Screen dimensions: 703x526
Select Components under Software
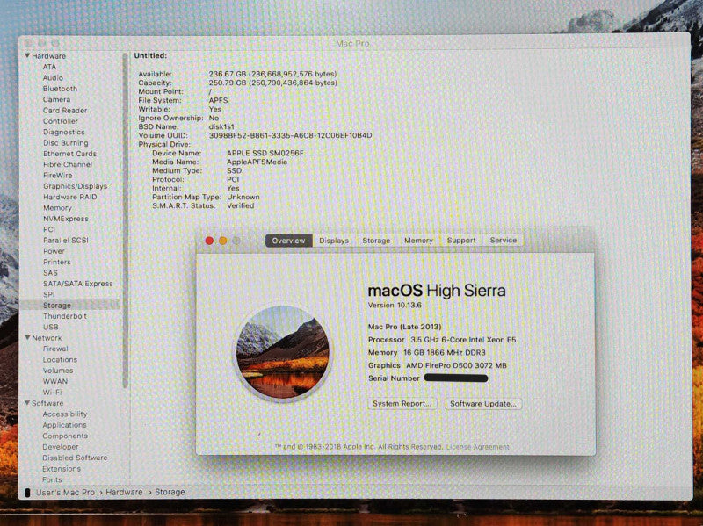64,436
